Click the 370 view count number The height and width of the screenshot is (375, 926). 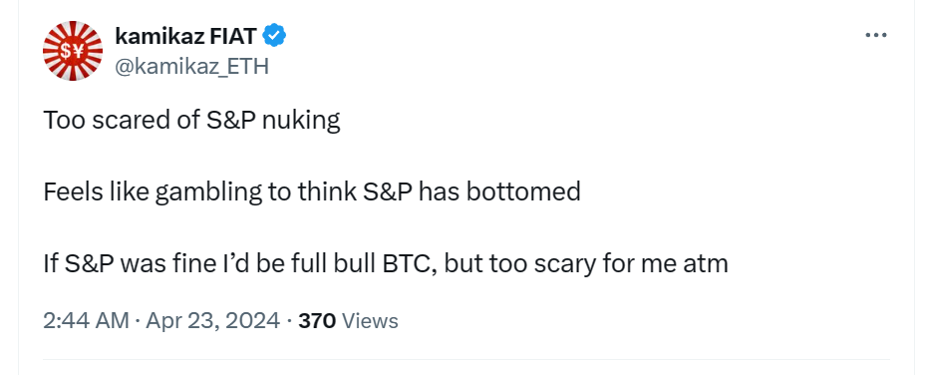point(317,321)
